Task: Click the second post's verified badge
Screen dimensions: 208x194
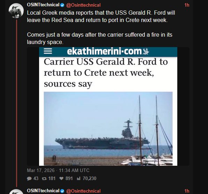Action: click(x=62, y=191)
